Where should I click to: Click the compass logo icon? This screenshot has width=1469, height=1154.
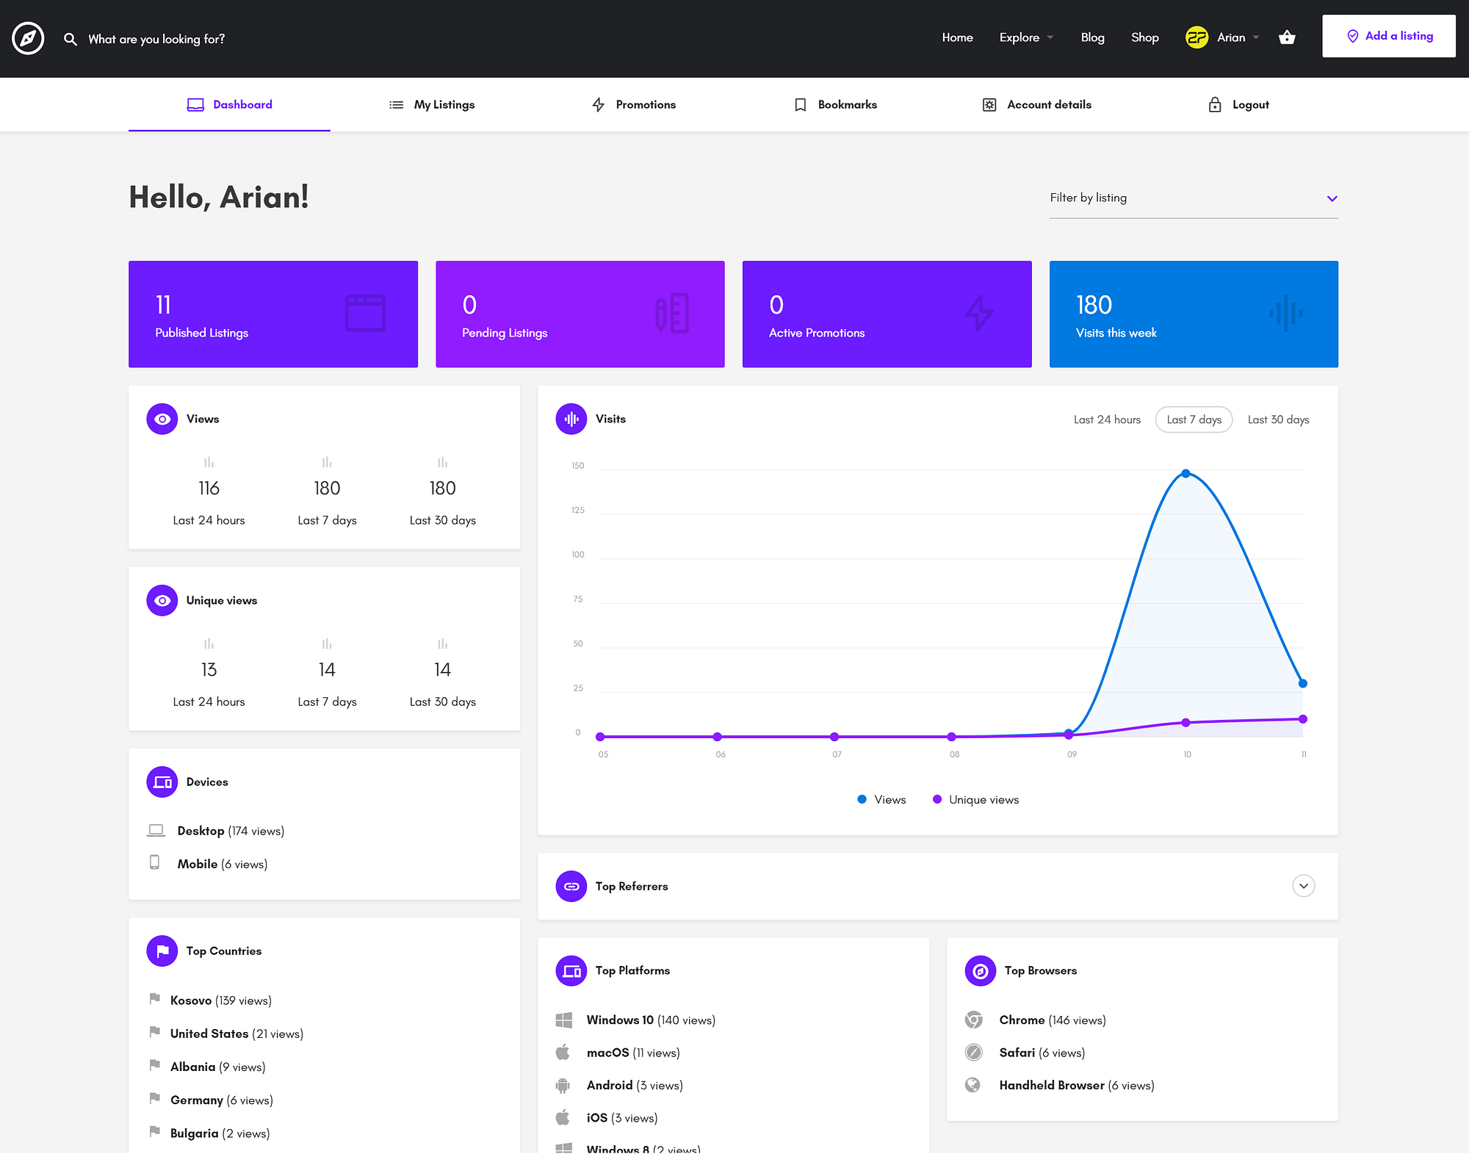tap(28, 38)
